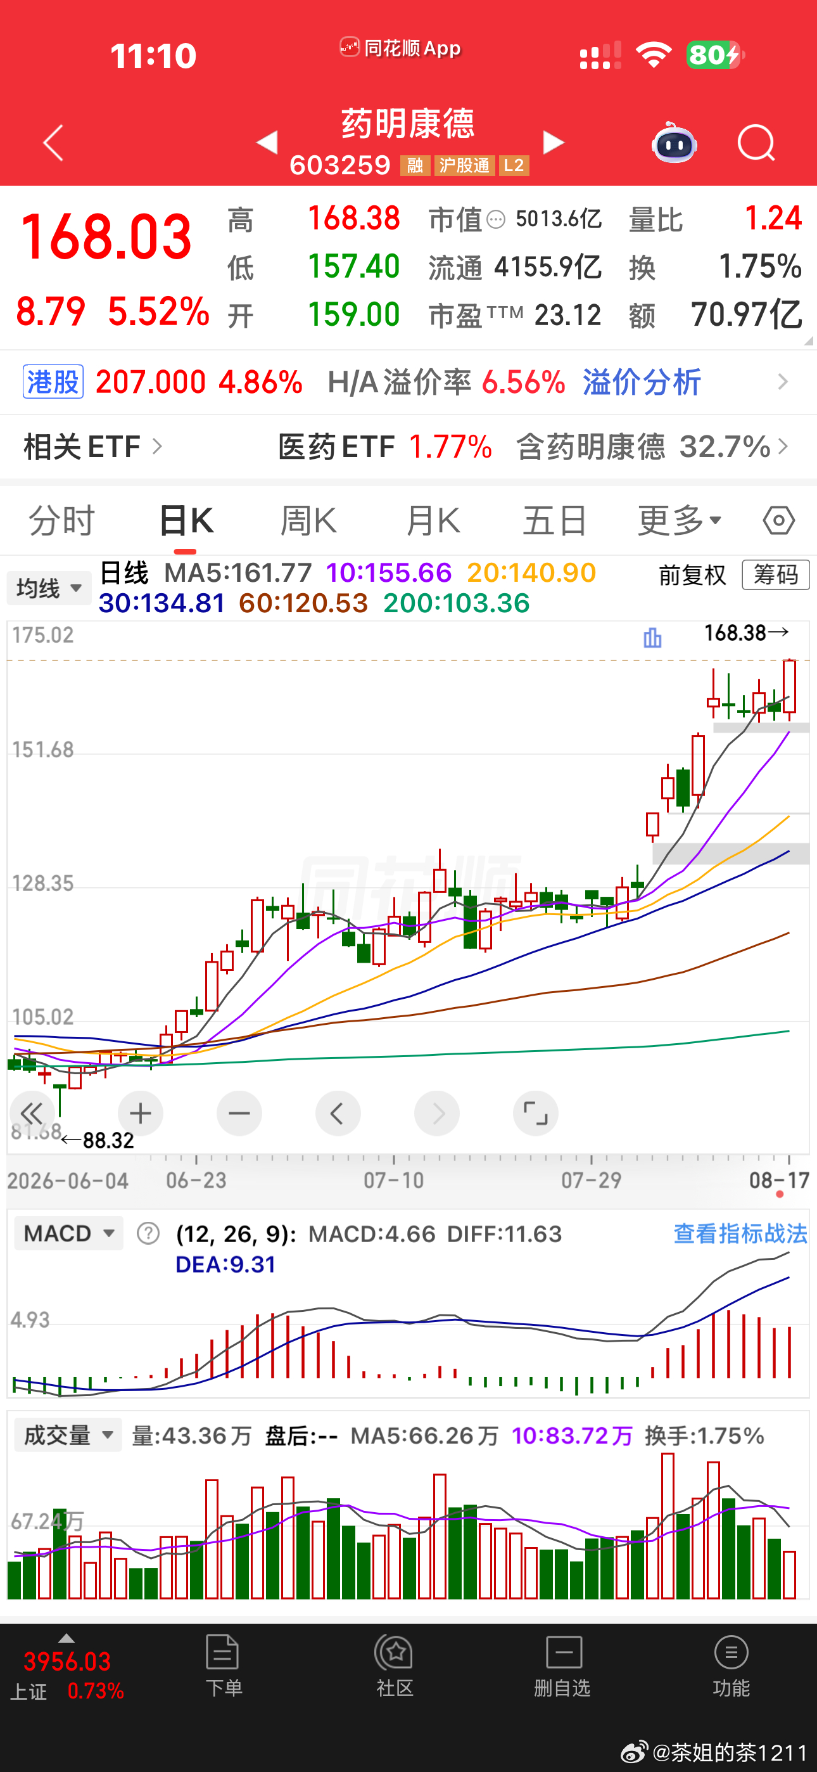Open chart settings hexagon icon
The image size is (817, 1772).
(778, 521)
